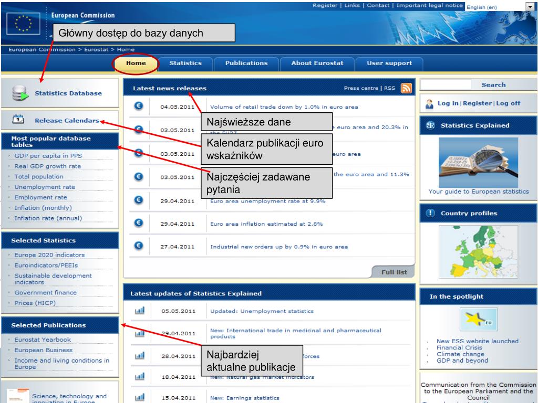
Task: Click chart icon beside 15.04.2011 update
Action: (140, 397)
